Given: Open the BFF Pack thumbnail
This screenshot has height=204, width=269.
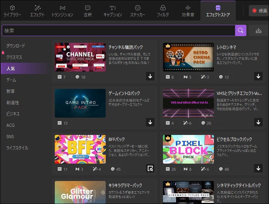Looking at the screenshot, I should [x=80, y=149].
